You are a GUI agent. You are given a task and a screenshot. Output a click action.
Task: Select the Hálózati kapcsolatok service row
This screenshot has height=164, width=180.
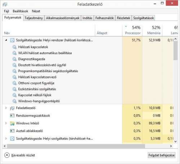click(88, 47)
